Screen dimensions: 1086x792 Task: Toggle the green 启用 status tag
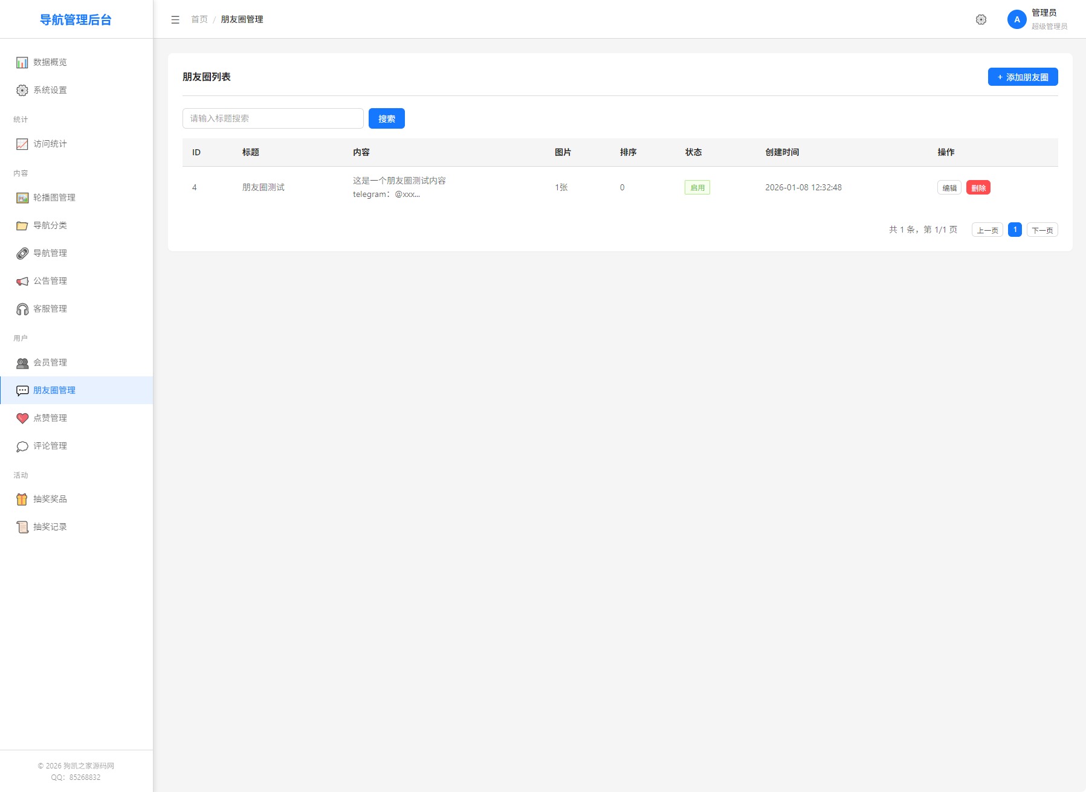(697, 187)
